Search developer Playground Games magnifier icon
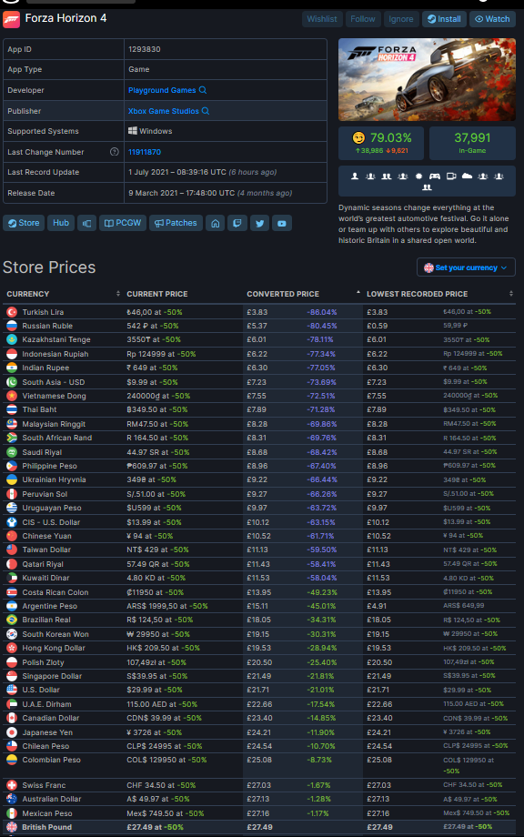524x837 pixels. click(203, 90)
